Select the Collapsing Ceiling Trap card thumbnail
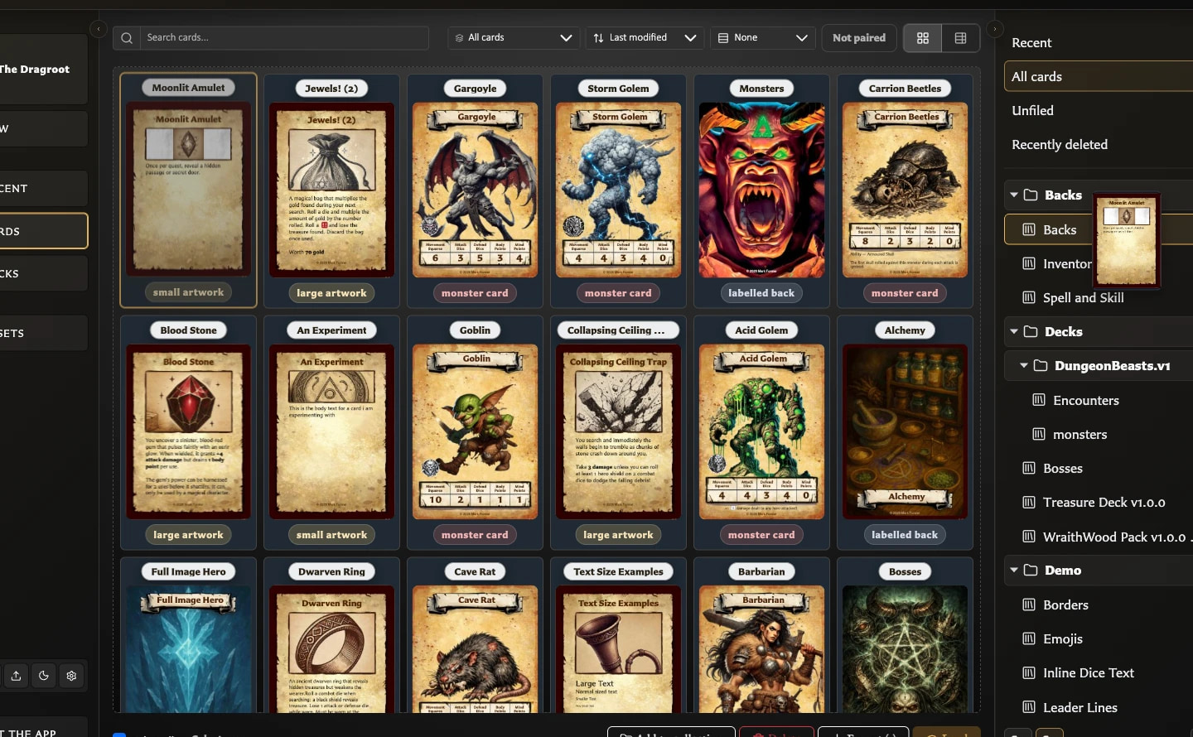 (x=618, y=431)
